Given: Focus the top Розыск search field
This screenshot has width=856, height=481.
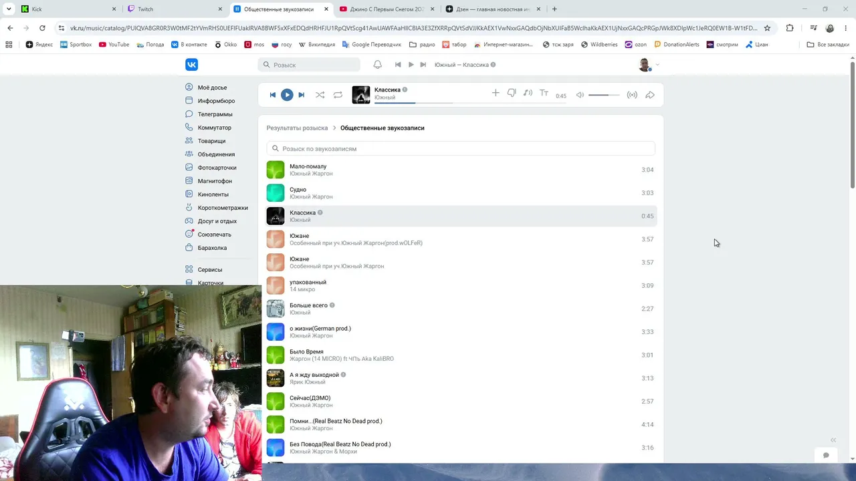Looking at the screenshot, I should (x=309, y=65).
